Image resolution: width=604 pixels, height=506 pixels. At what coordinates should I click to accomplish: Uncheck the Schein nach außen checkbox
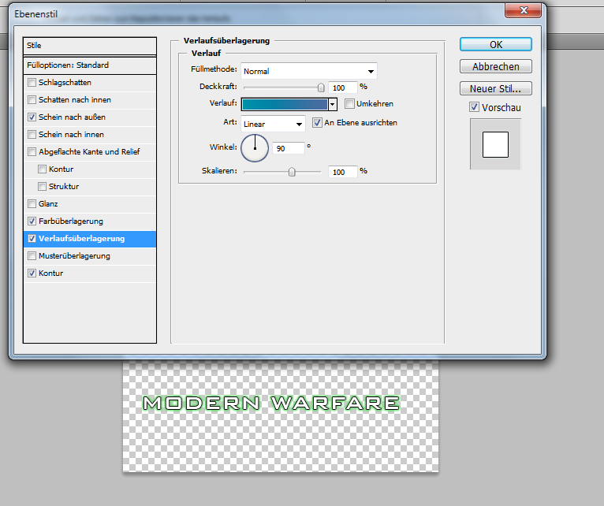32,117
